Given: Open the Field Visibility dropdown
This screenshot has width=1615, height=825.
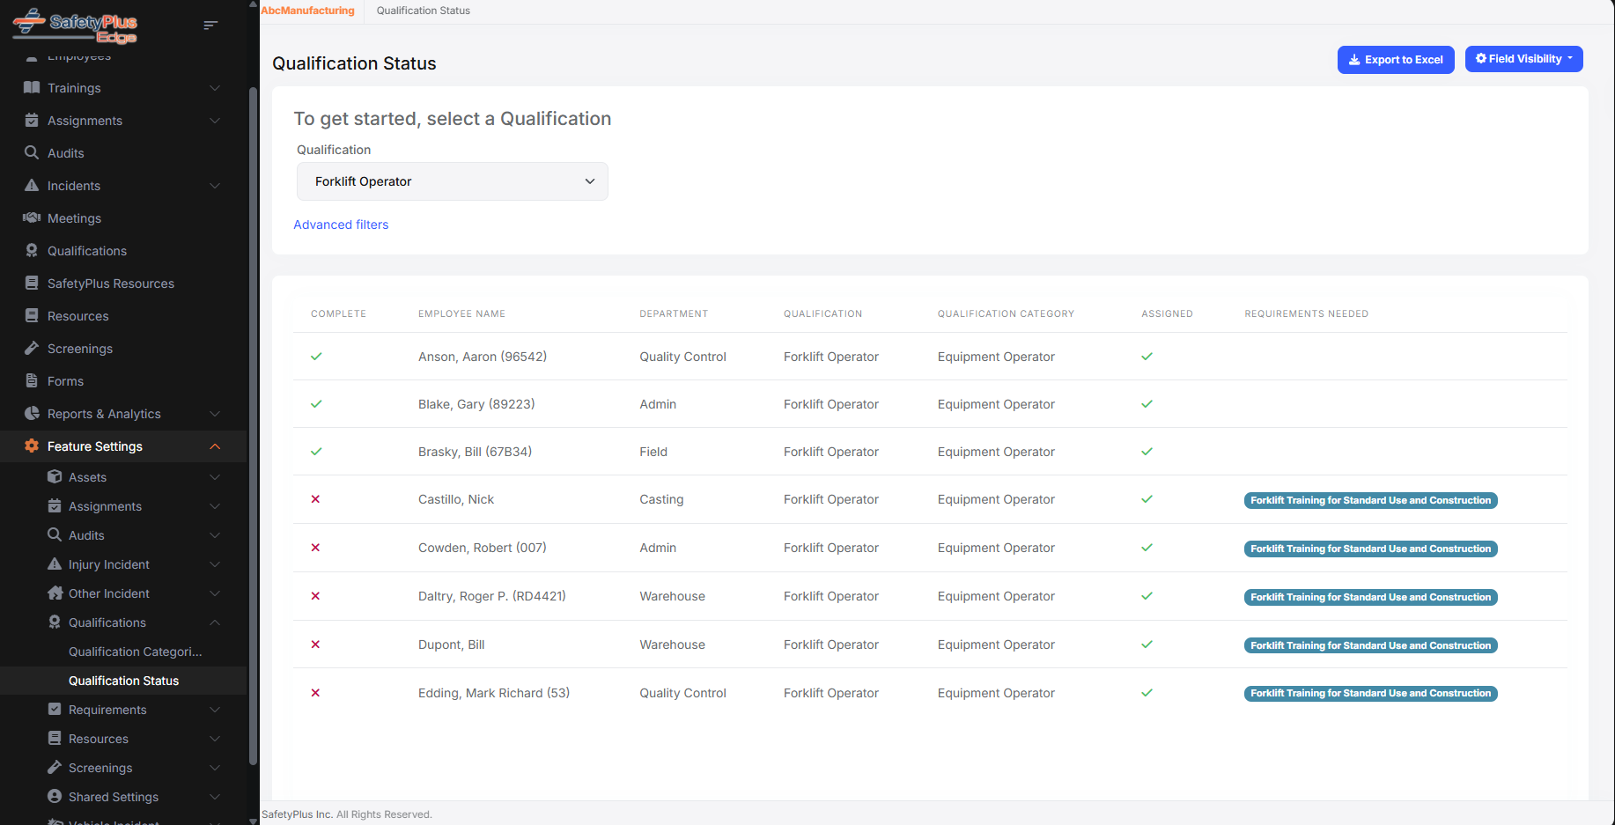Looking at the screenshot, I should pyautogui.click(x=1523, y=59).
